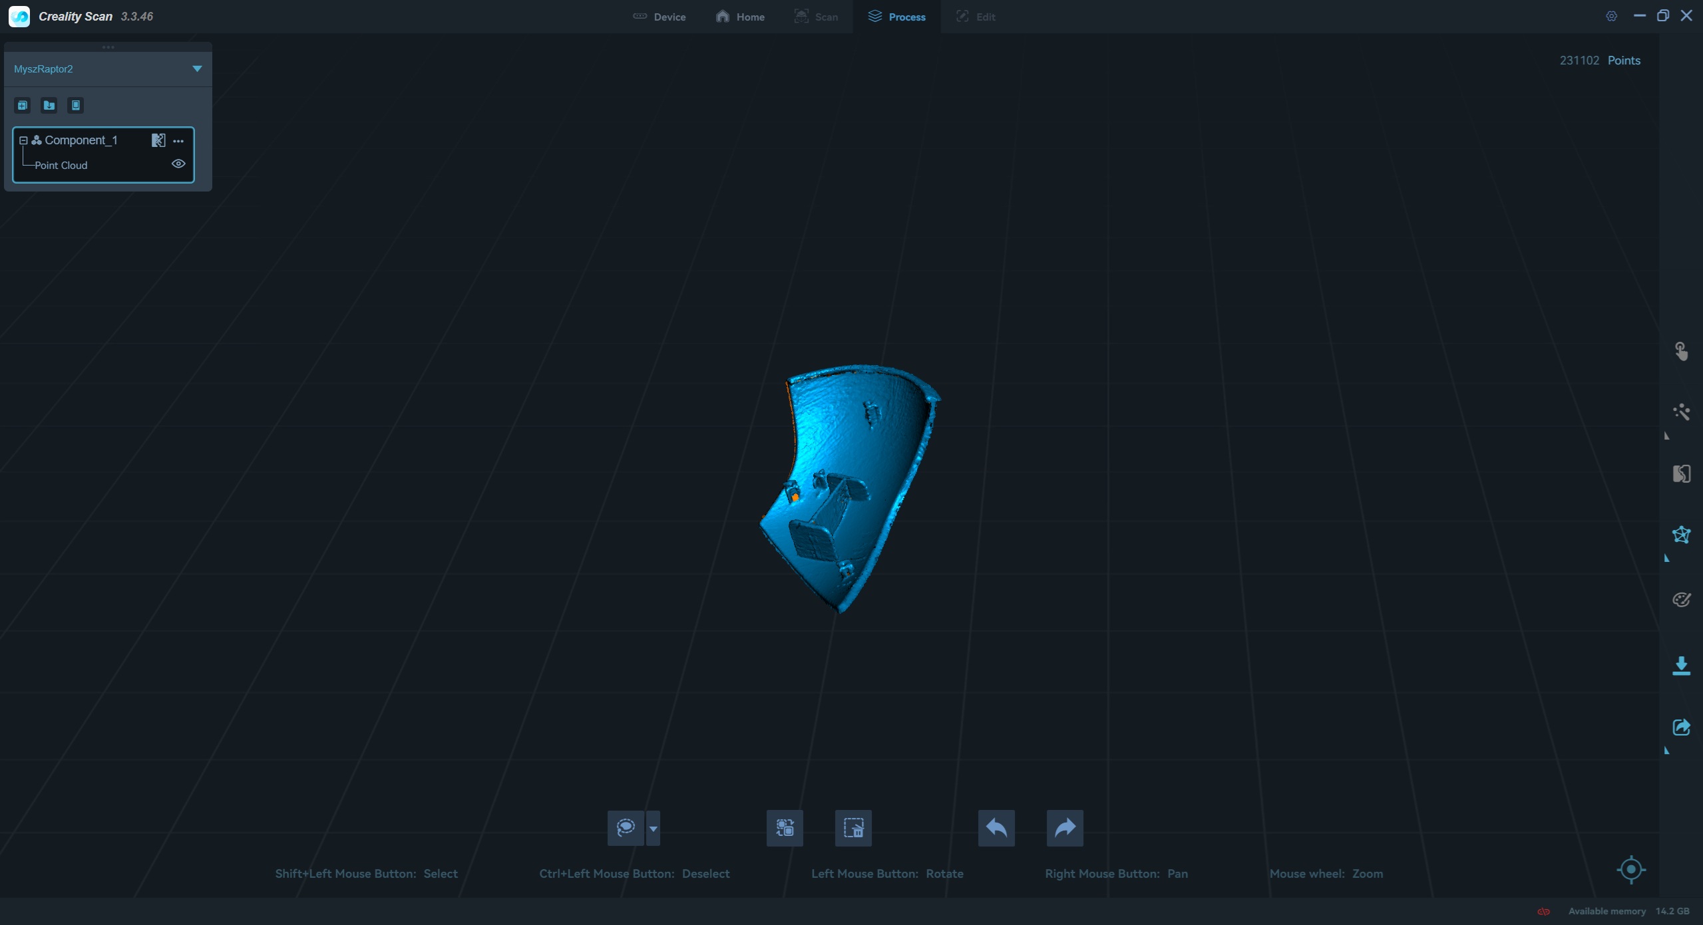Open the share/export icon in the right sidebar
This screenshot has height=925, width=1703.
(1681, 727)
